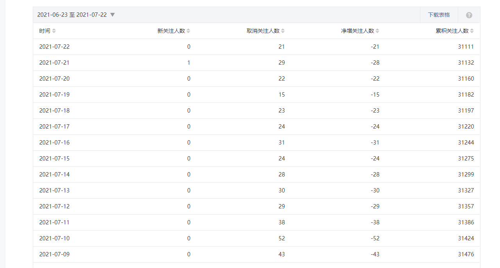500x268 pixels.
Task: Sort by 净增关注人数 column arrows icon
Action: tap(377, 31)
